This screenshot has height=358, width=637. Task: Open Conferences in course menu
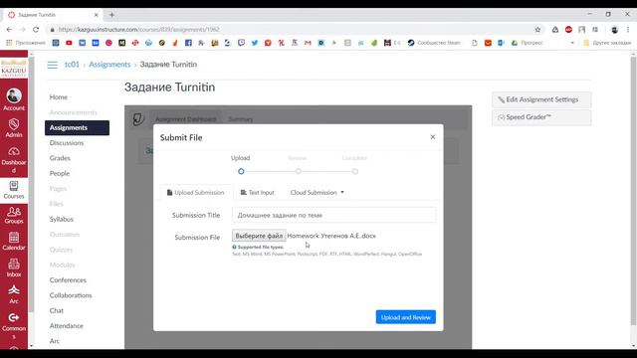coord(68,280)
